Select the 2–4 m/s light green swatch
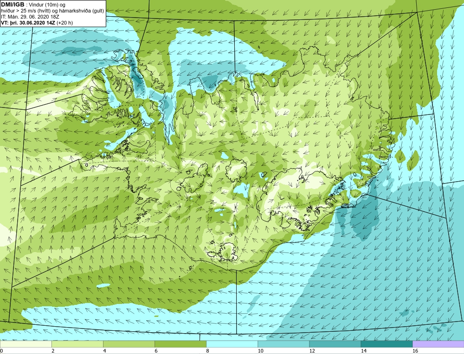The height and width of the screenshot is (354, 464). point(77,344)
